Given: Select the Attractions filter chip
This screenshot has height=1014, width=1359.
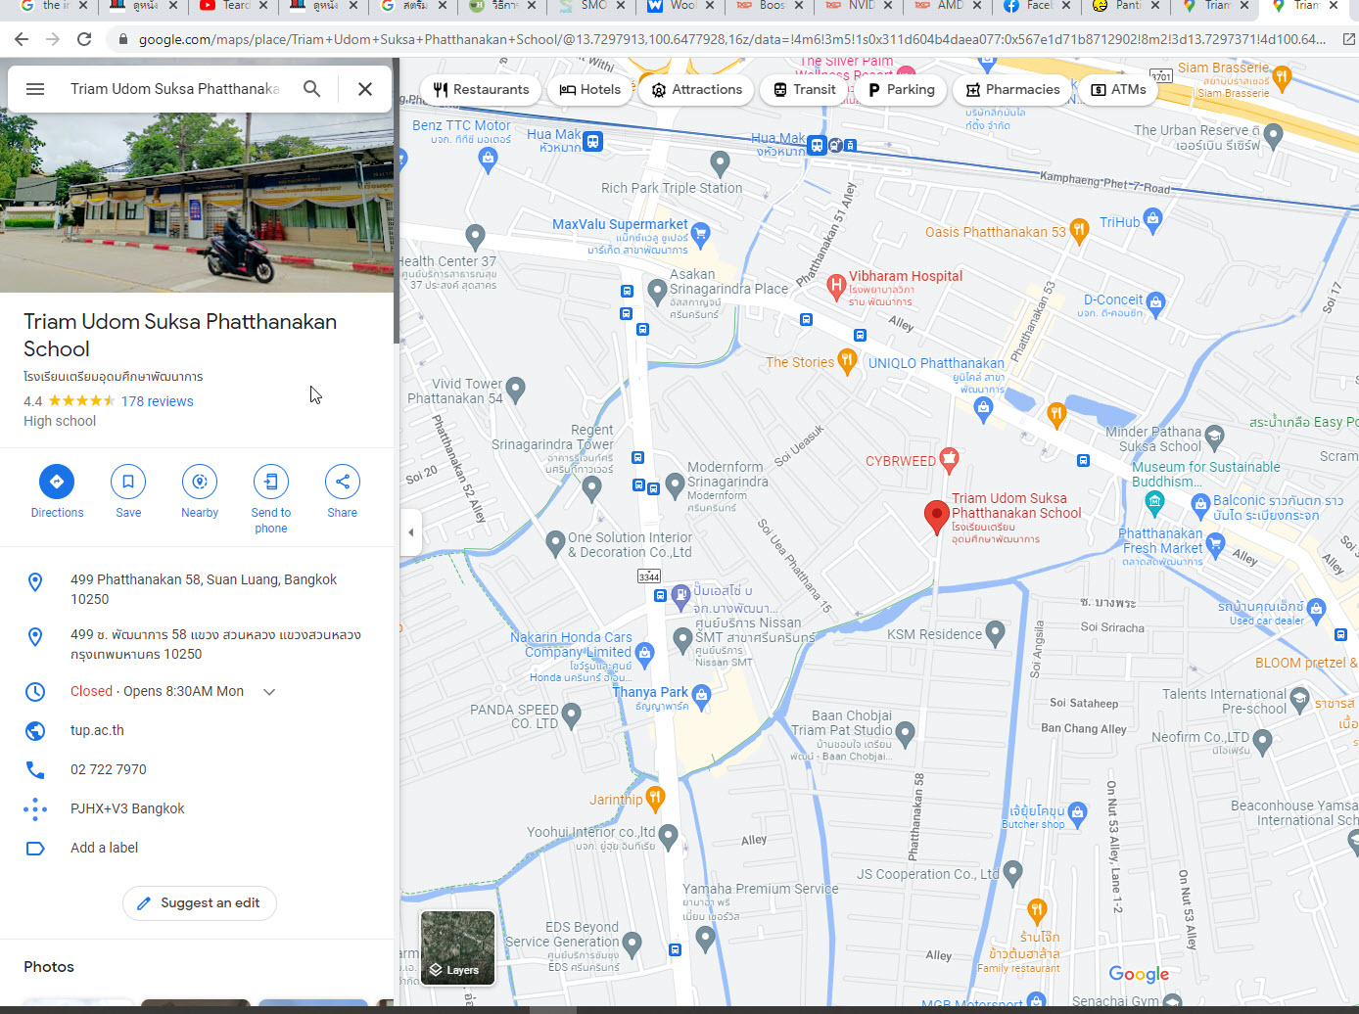Looking at the screenshot, I should click(697, 90).
